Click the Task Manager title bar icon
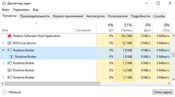175x97 pixels. (4, 3)
